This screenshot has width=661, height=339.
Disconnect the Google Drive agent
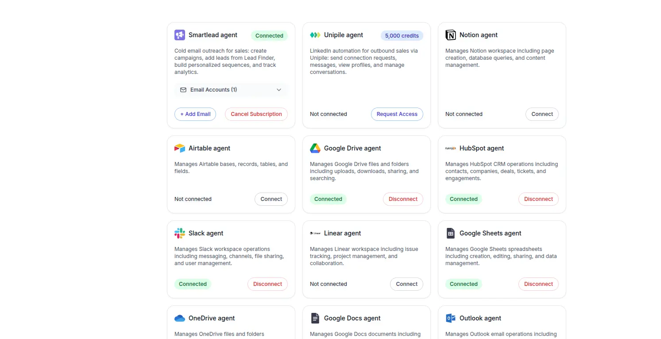click(403, 199)
